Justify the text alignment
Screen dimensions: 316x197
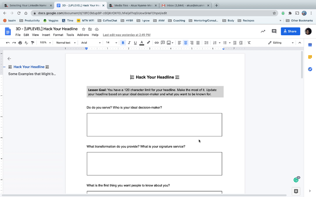[x=198, y=43]
